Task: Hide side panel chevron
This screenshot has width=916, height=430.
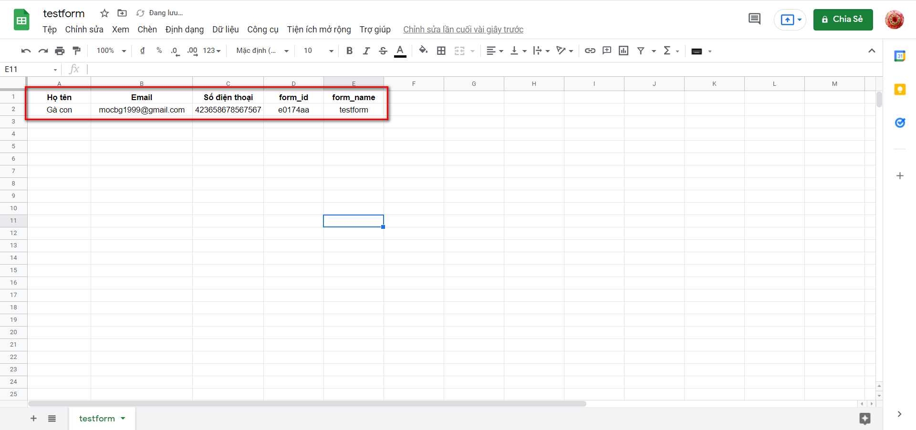Action: click(x=899, y=414)
